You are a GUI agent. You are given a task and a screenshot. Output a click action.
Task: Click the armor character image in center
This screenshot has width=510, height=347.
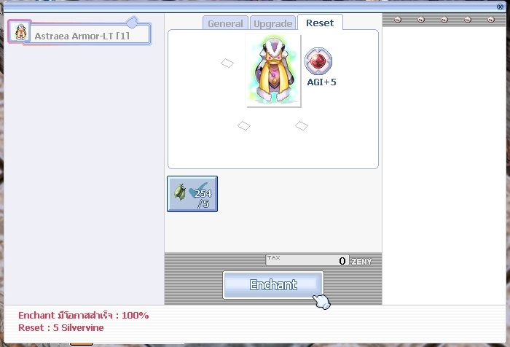[272, 71]
